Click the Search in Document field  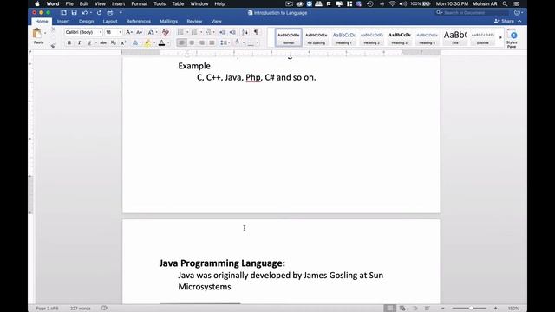coord(472,13)
